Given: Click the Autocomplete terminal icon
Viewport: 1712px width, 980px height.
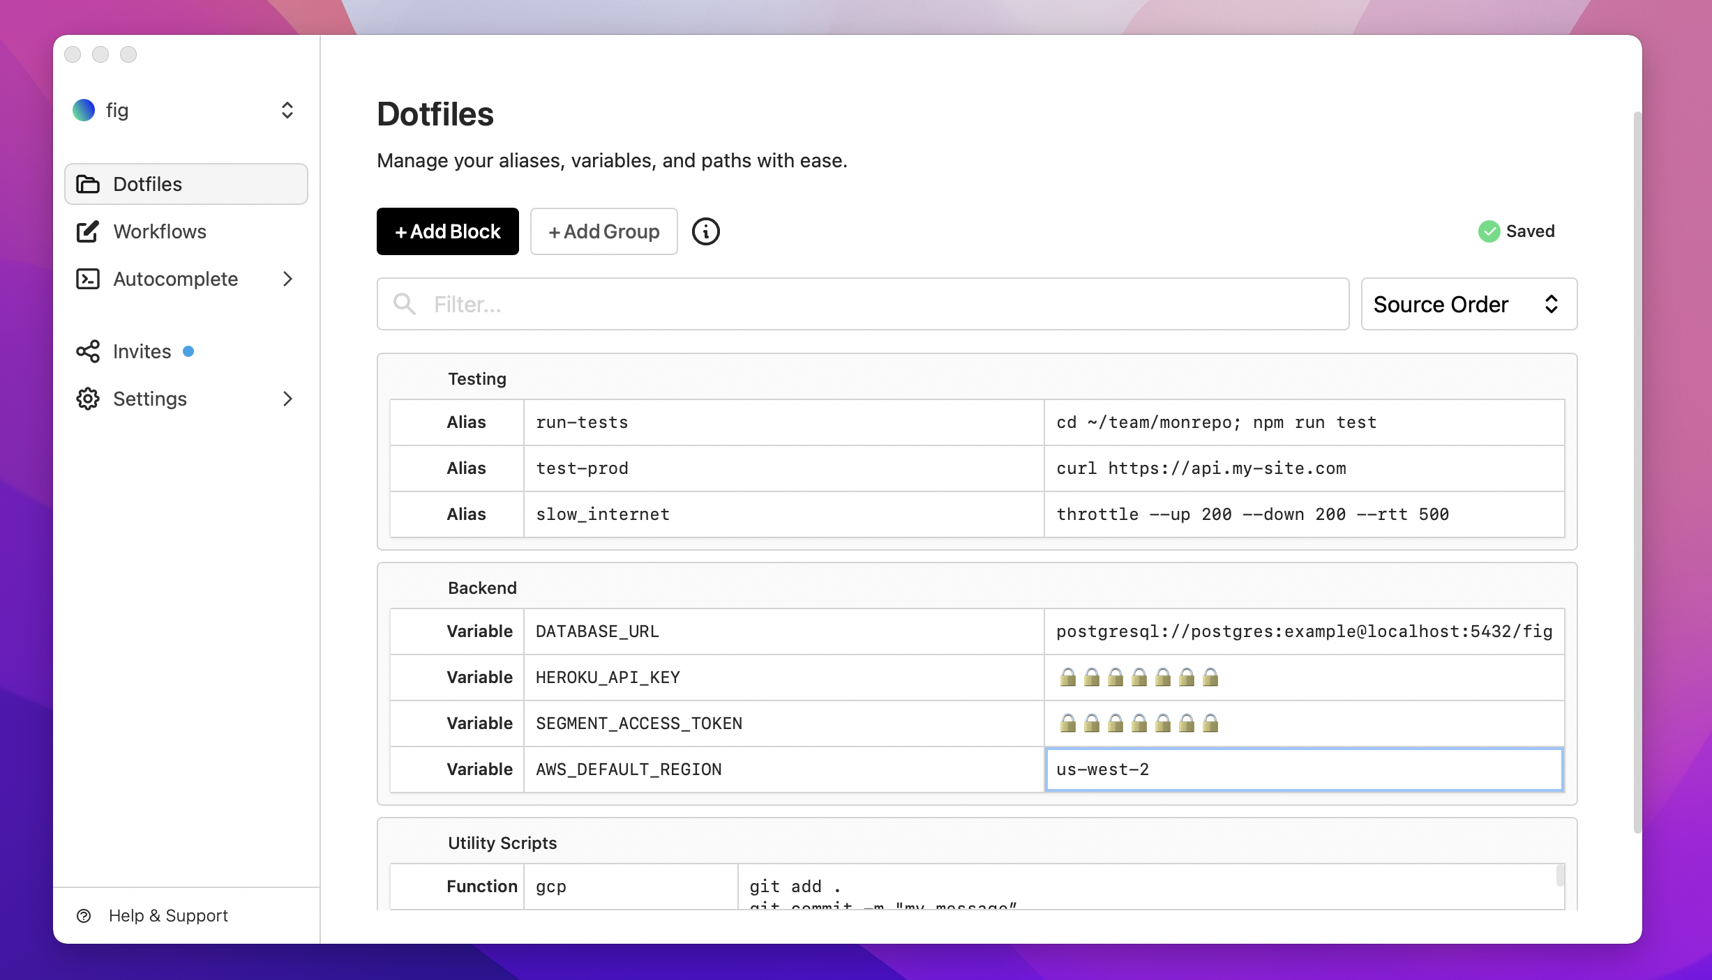Looking at the screenshot, I should click(88, 279).
